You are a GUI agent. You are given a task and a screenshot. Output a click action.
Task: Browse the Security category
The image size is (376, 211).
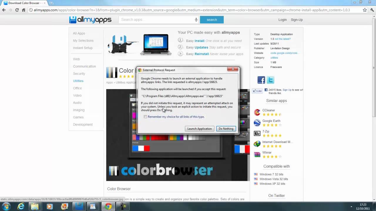[x=79, y=74]
